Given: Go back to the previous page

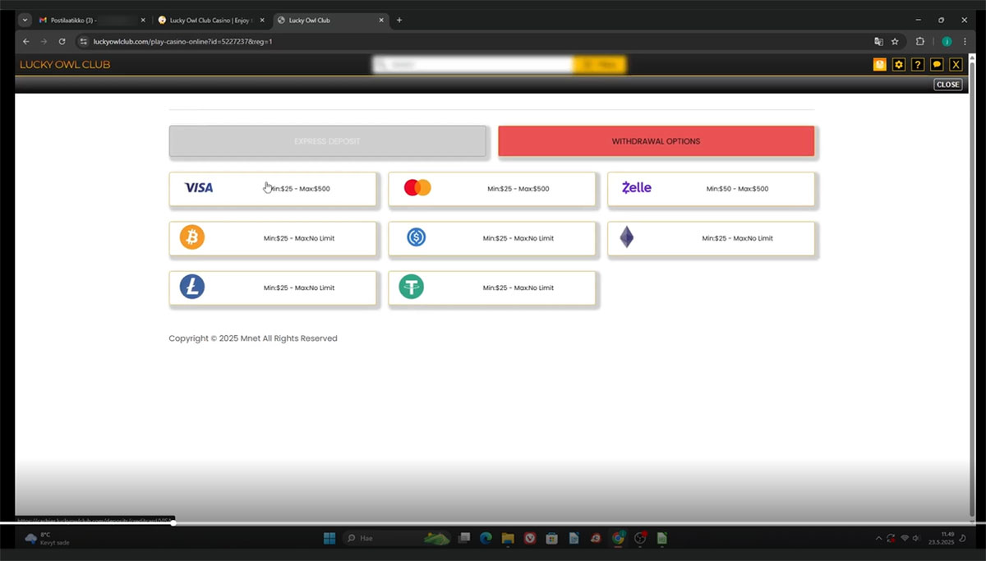Looking at the screenshot, I should tap(25, 41).
